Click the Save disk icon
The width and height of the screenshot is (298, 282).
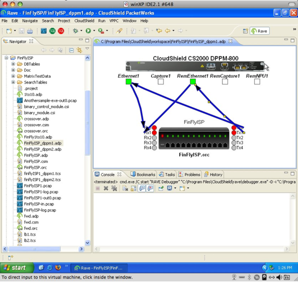point(22,31)
